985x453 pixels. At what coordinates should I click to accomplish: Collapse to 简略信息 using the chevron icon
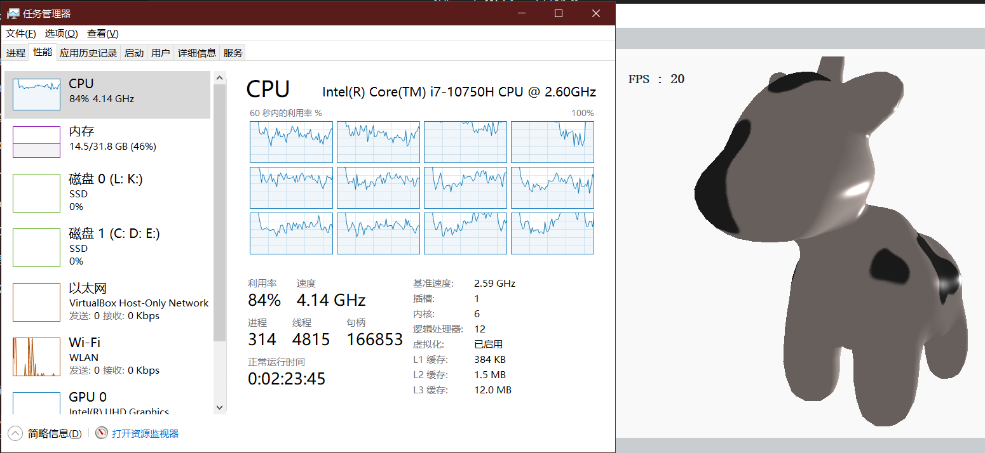pos(15,433)
